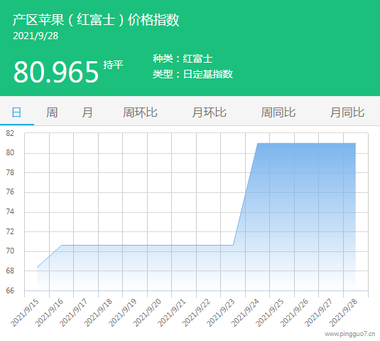Screen dimensions: 380x341
Task: Click the 2021/9/16 data point on chart
Action: [62, 246]
